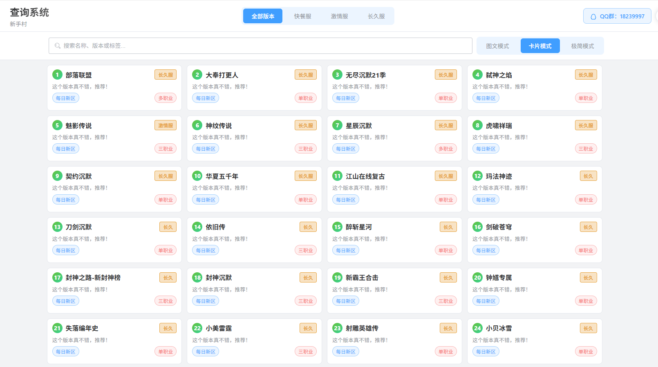Switch to 极简模式 view
The height and width of the screenshot is (367, 658).
[582, 46]
